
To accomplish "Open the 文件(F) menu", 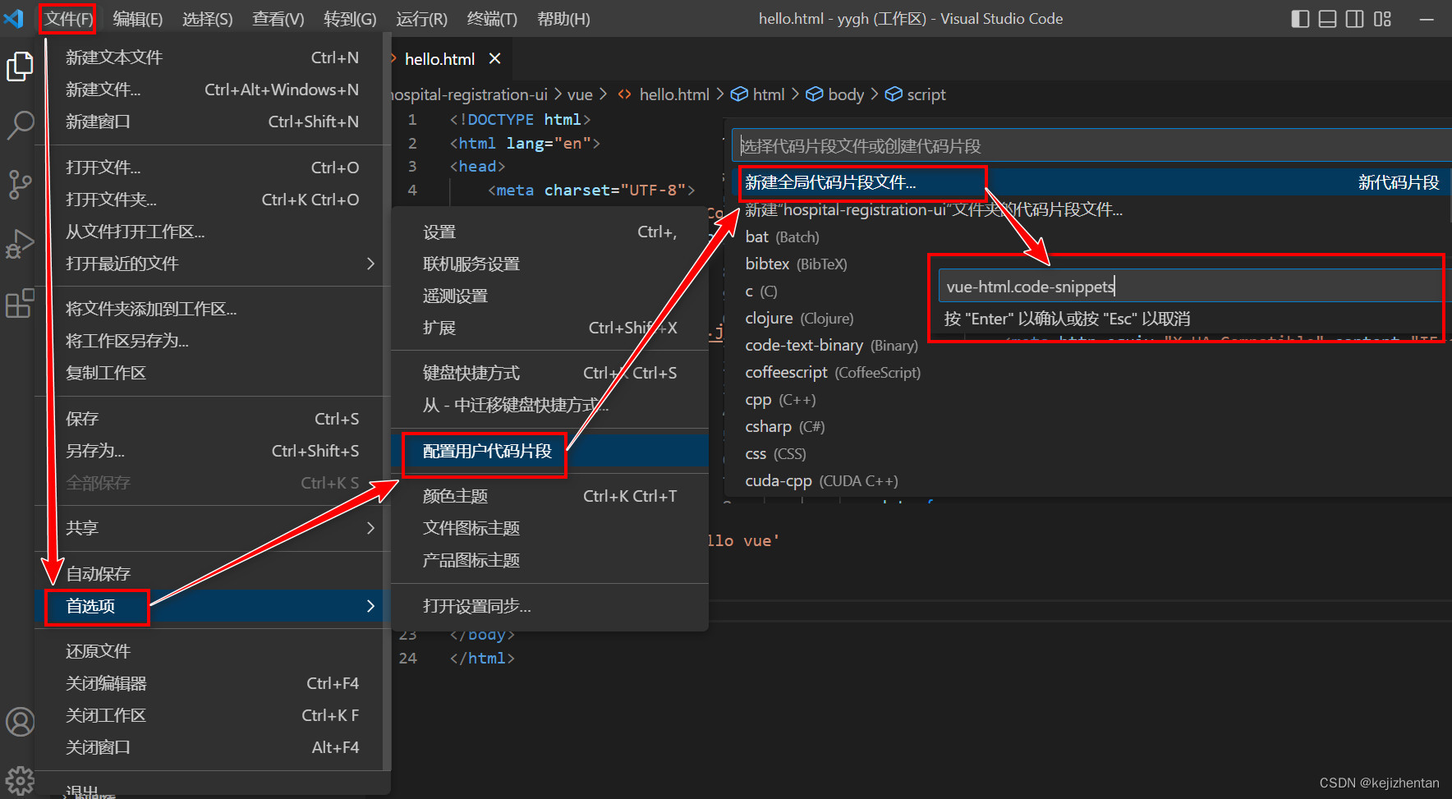I will point(68,19).
